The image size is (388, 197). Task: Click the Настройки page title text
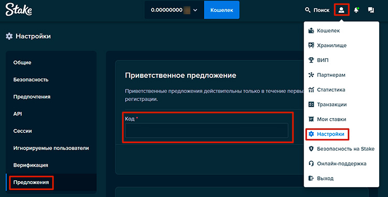point(33,37)
